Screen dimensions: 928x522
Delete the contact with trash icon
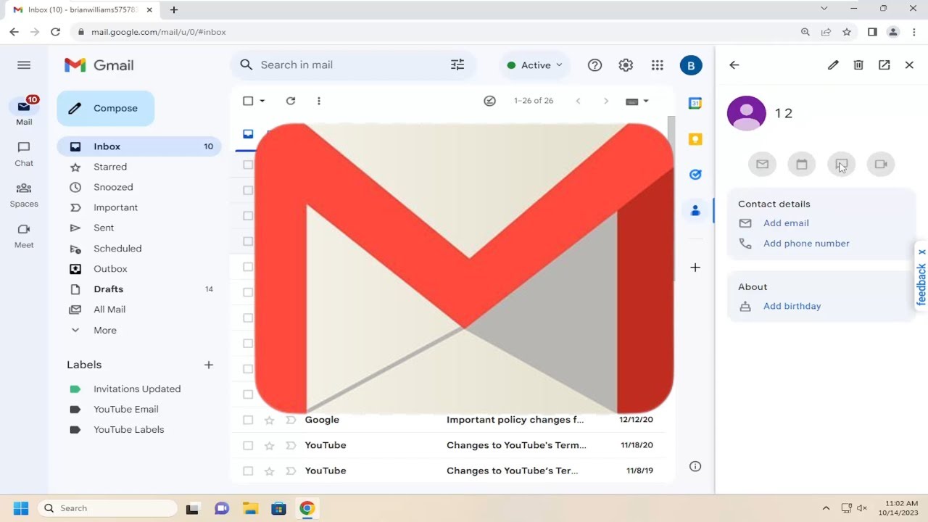pos(858,65)
